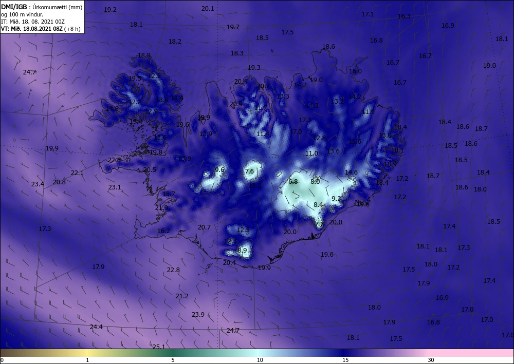Click the map value 12.8

(x=319, y=138)
